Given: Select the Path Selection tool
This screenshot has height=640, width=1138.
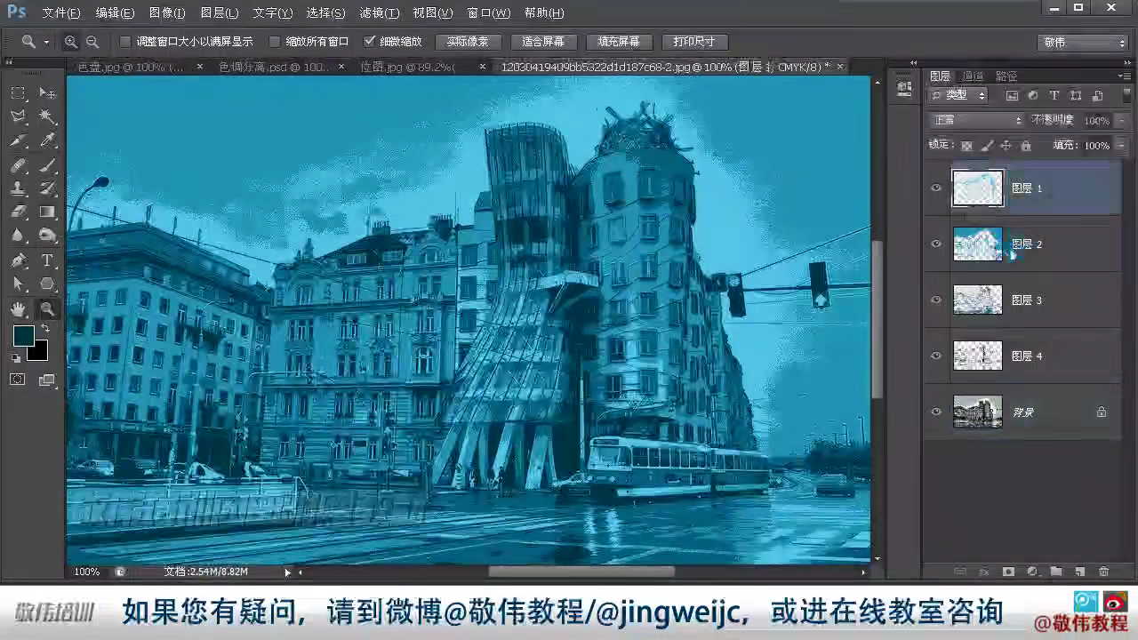Looking at the screenshot, I should coord(18,284).
